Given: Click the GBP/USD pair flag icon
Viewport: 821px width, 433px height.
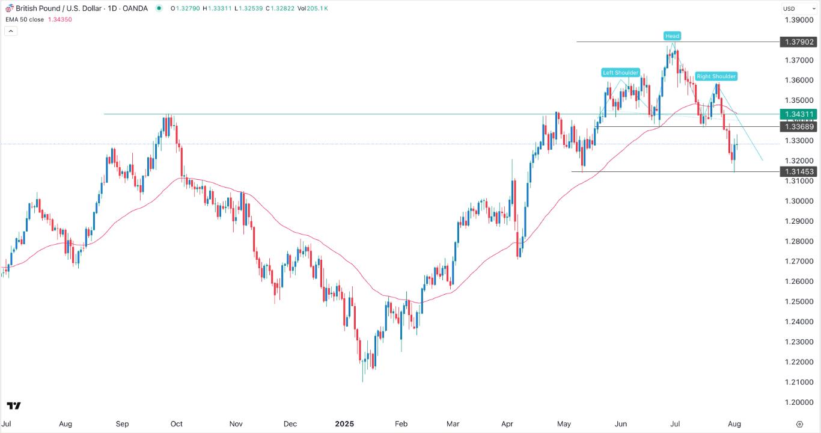Looking at the screenshot, I should click(x=10, y=8).
